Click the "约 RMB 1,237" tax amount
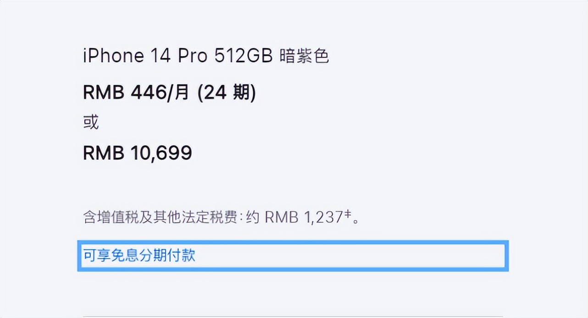This screenshot has height=318, width=588. coord(294,217)
